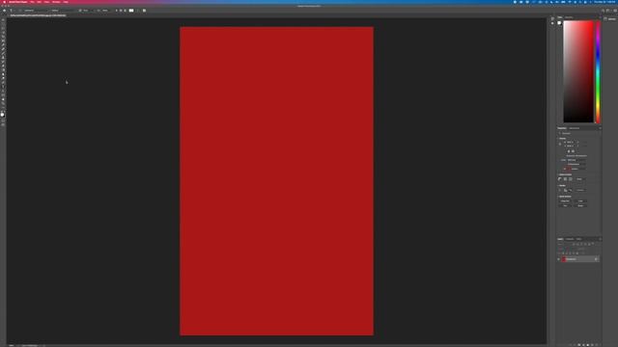
Task: Click the Background layer lock icon
Action: click(596, 259)
